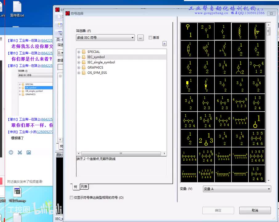Select the fuse terminal symbol in top row
279x222 pixels.
pyautogui.click(x=240, y=31)
